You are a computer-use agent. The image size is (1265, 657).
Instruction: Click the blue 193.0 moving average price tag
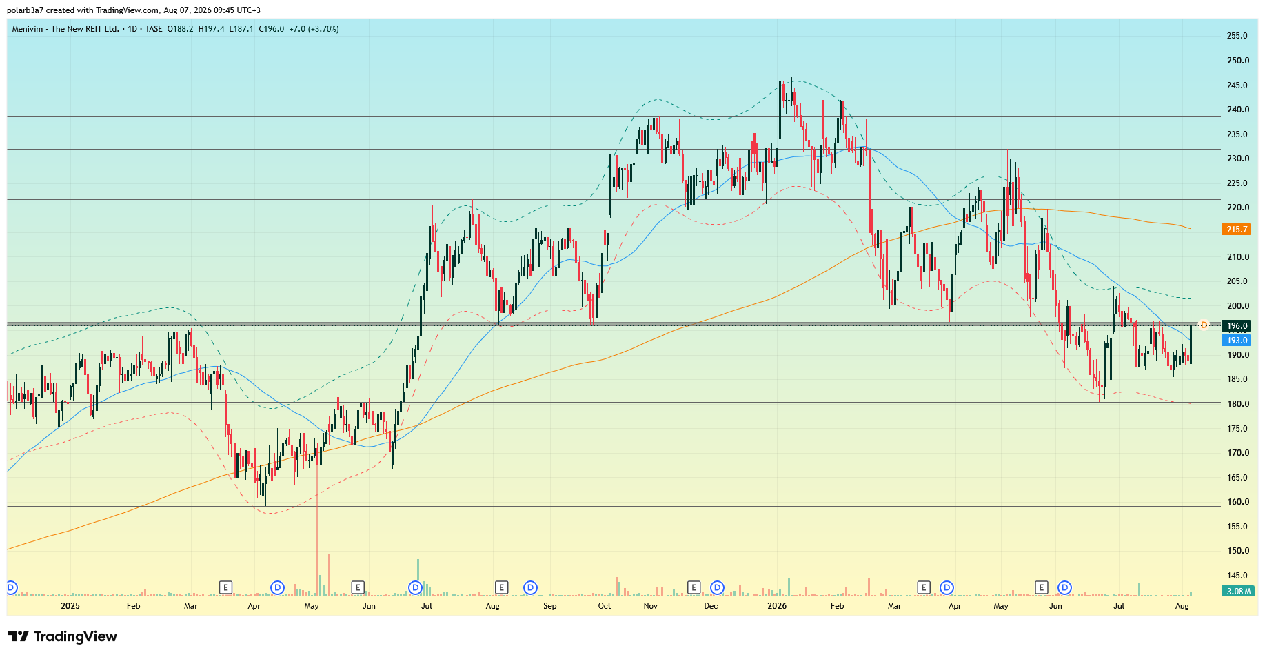point(1237,341)
